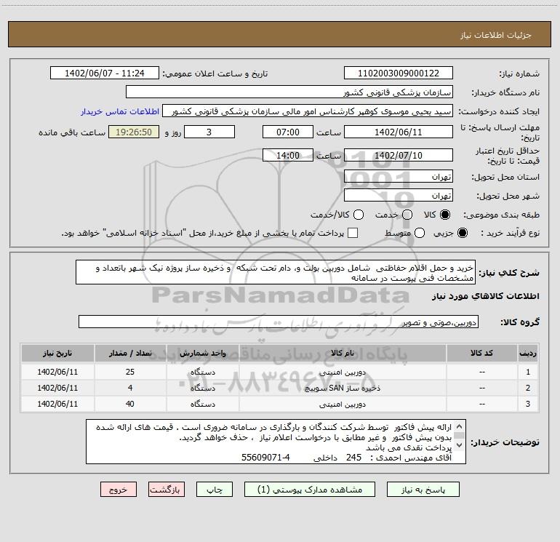Click the request creator name field

308,111
